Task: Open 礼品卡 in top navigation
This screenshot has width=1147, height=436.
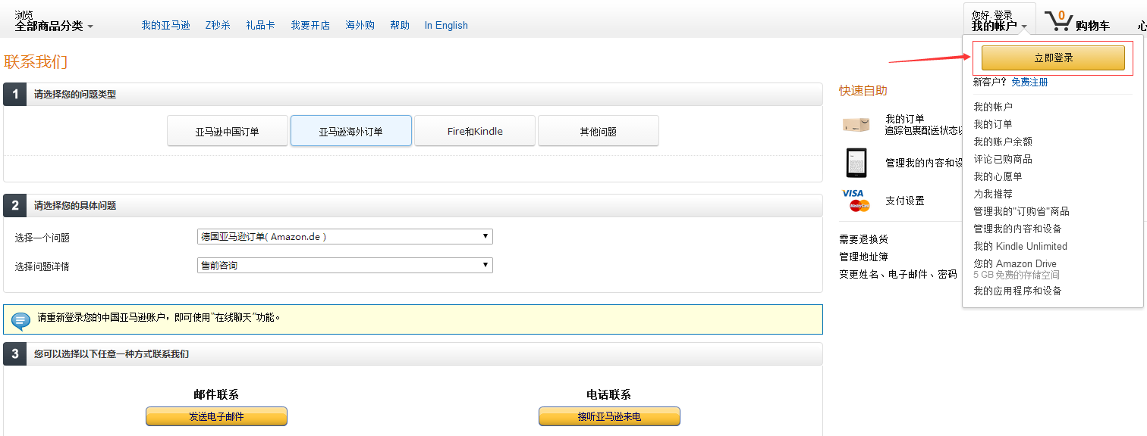Action: [x=260, y=25]
